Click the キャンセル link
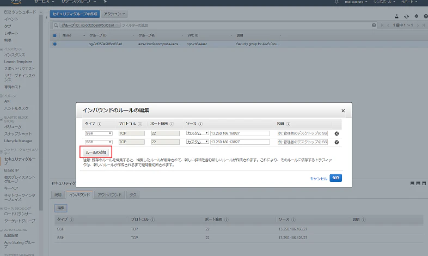 pyautogui.click(x=319, y=179)
